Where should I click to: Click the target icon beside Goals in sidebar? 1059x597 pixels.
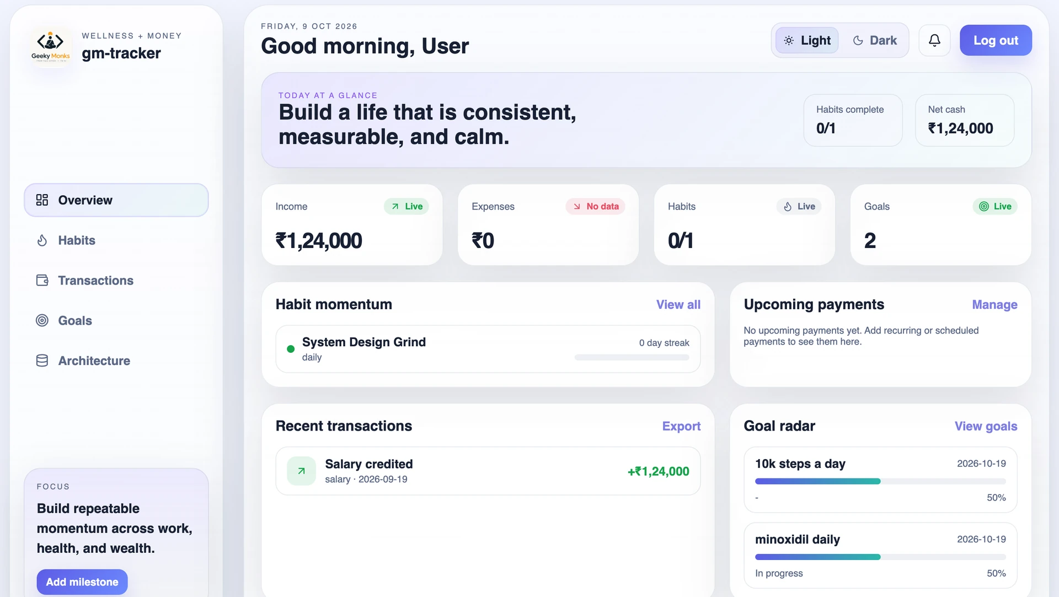coord(42,320)
